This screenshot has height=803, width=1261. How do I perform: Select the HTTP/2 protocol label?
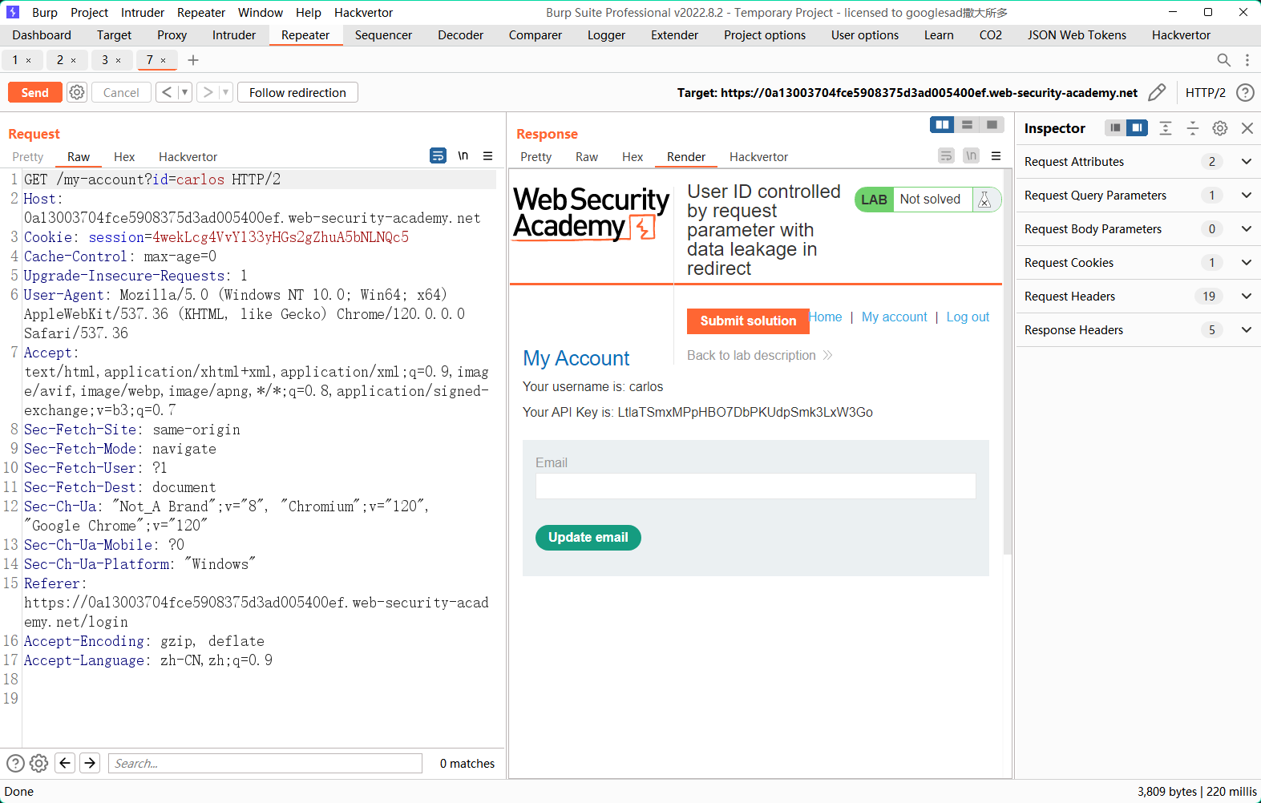[1205, 93]
